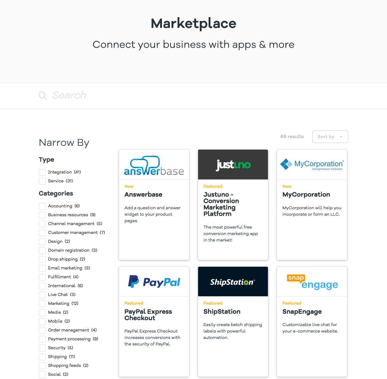The image size is (387, 379).
Task: Click the Justuno logo tile
Action: pyautogui.click(x=233, y=164)
